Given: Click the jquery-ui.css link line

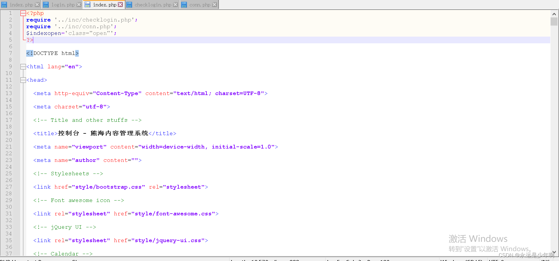Looking at the screenshot, I should pos(120,240).
